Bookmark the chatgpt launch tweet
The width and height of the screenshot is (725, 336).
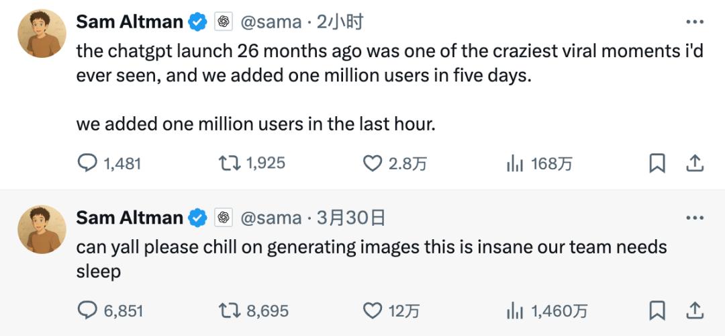657,163
